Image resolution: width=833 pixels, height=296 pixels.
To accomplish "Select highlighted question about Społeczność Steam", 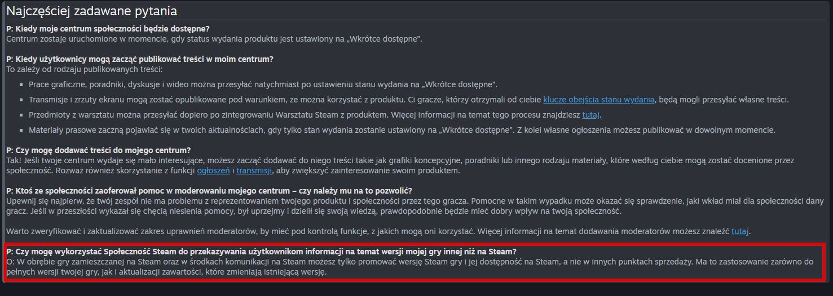I will [x=261, y=252].
